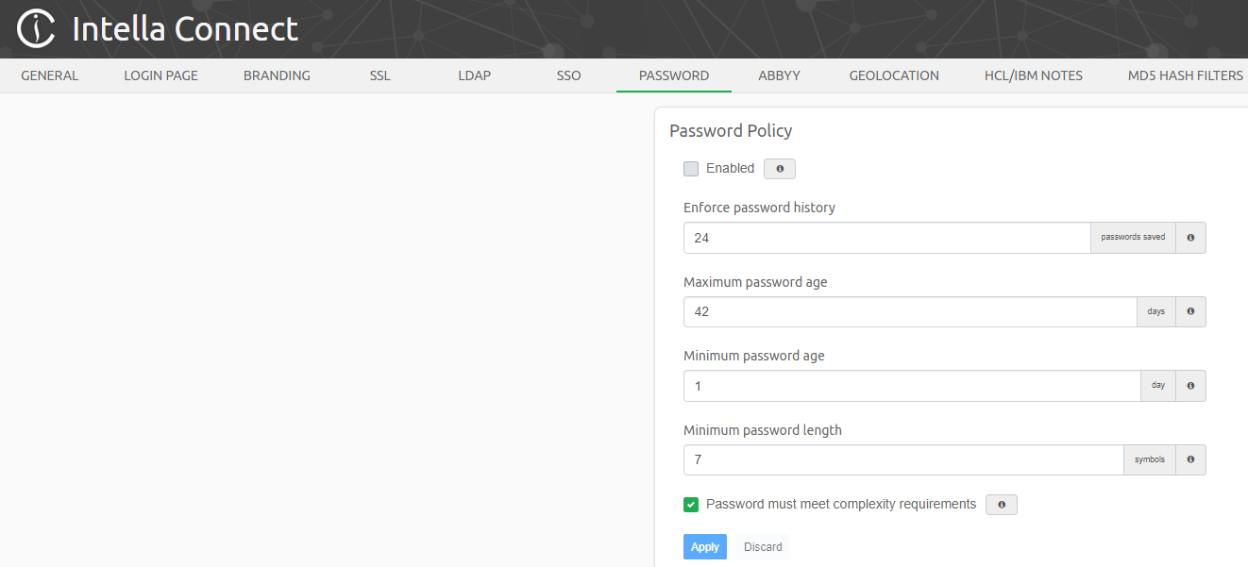
Task: Enable the Password Policy Enabled checkbox
Action: (x=690, y=168)
